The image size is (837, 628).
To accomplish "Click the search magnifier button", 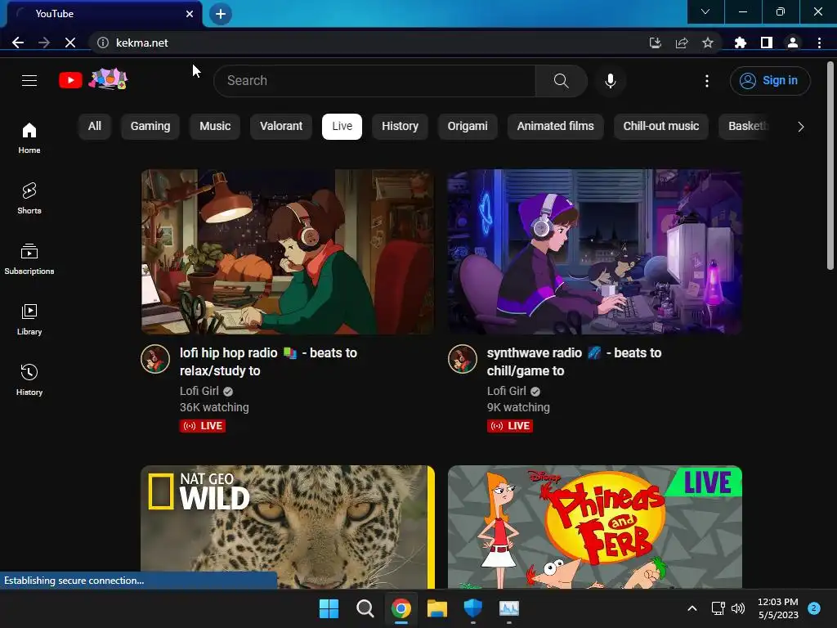I will click(x=561, y=81).
